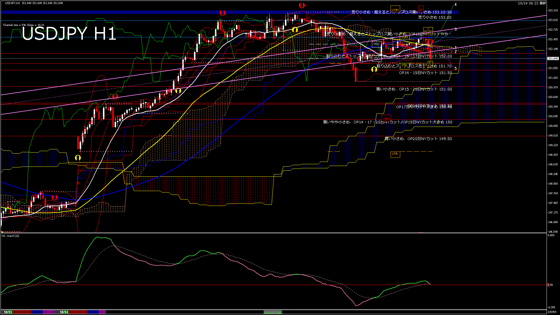
Task: Click yellow up-arrow marker near 148.925 low
Action: click(78, 158)
